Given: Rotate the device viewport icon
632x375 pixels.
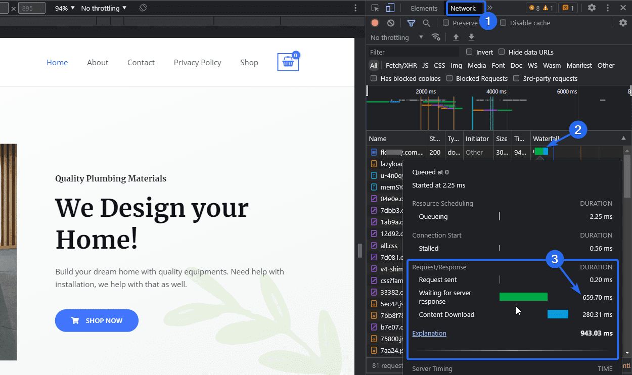Looking at the screenshot, I should click(143, 8).
